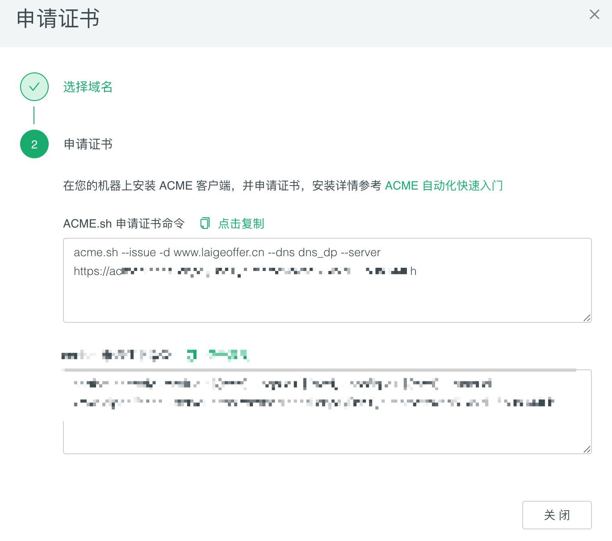Viewport: 612px width, 541px height.
Task: Select the checkmark badge above the step connector line
Action: (34, 87)
